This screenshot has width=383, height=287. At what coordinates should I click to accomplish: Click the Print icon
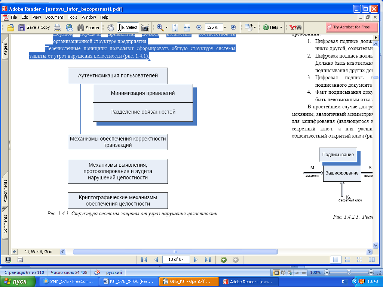click(x=58, y=28)
